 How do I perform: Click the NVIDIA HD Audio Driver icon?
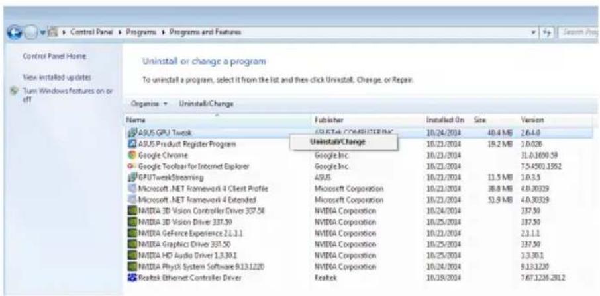click(x=132, y=255)
